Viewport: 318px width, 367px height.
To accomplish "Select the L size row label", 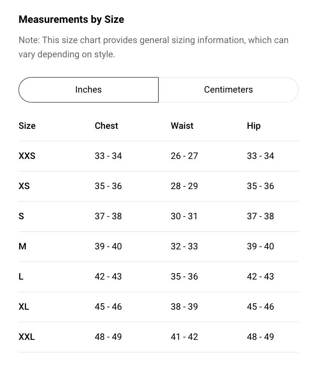I will (21, 277).
